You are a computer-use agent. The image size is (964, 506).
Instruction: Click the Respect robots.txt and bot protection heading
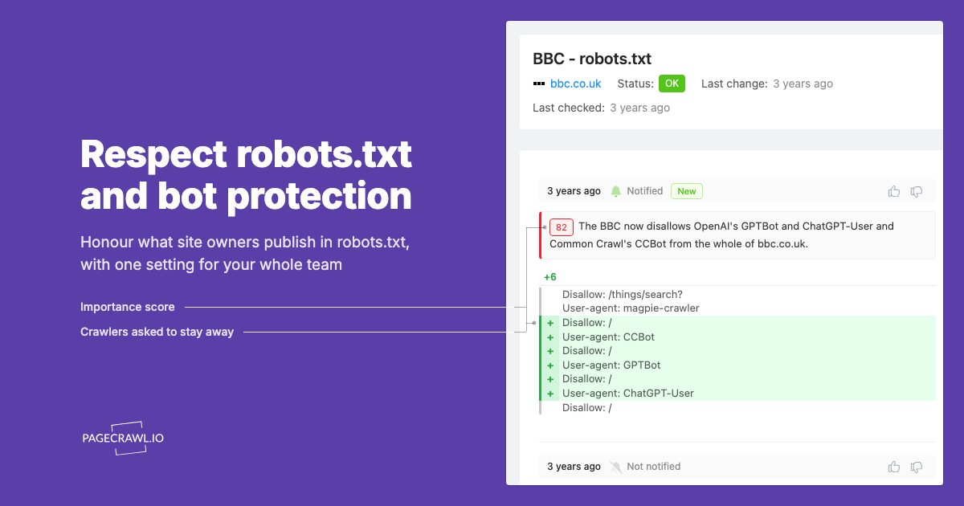click(246, 174)
